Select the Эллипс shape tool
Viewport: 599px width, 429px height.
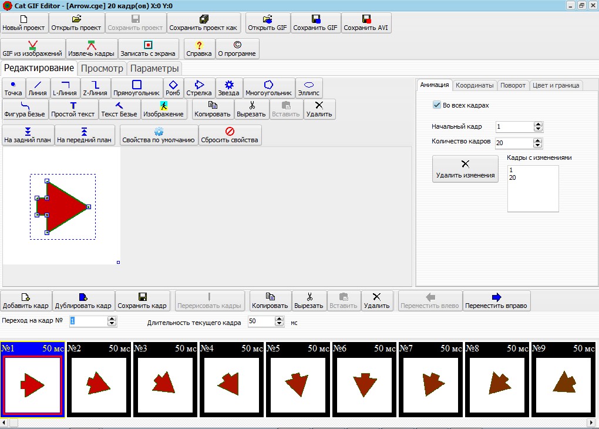(x=309, y=88)
